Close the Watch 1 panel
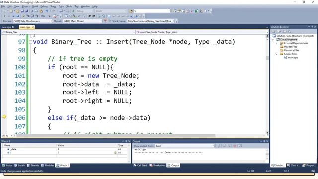 [129, 141]
